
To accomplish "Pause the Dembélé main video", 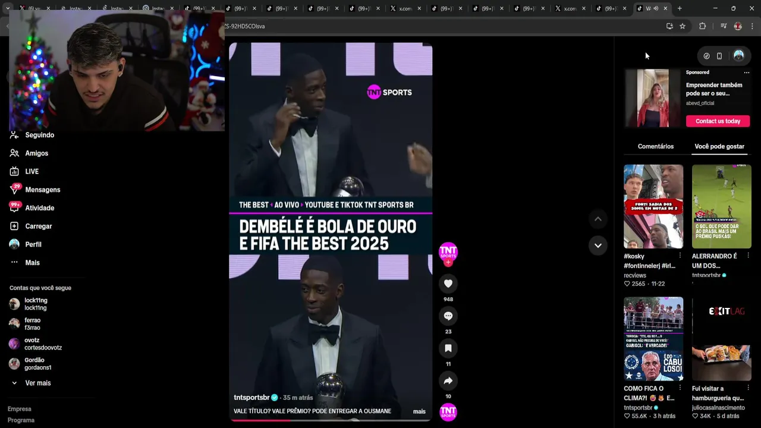I will [x=331, y=232].
